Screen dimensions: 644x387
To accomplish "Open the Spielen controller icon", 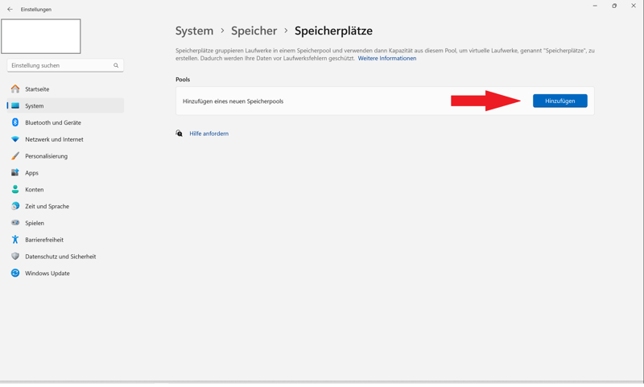I will [x=15, y=223].
